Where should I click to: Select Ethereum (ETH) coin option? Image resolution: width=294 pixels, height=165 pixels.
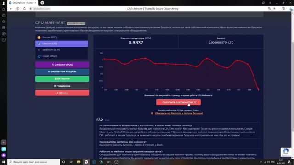coord(62,50)
